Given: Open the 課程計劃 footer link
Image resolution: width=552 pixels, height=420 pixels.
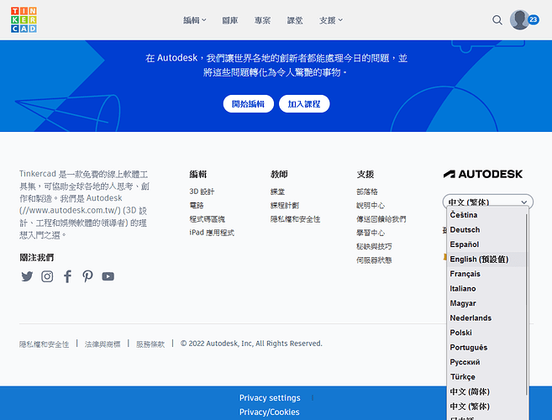Looking at the screenshot, I should click(x=285, y=205).
